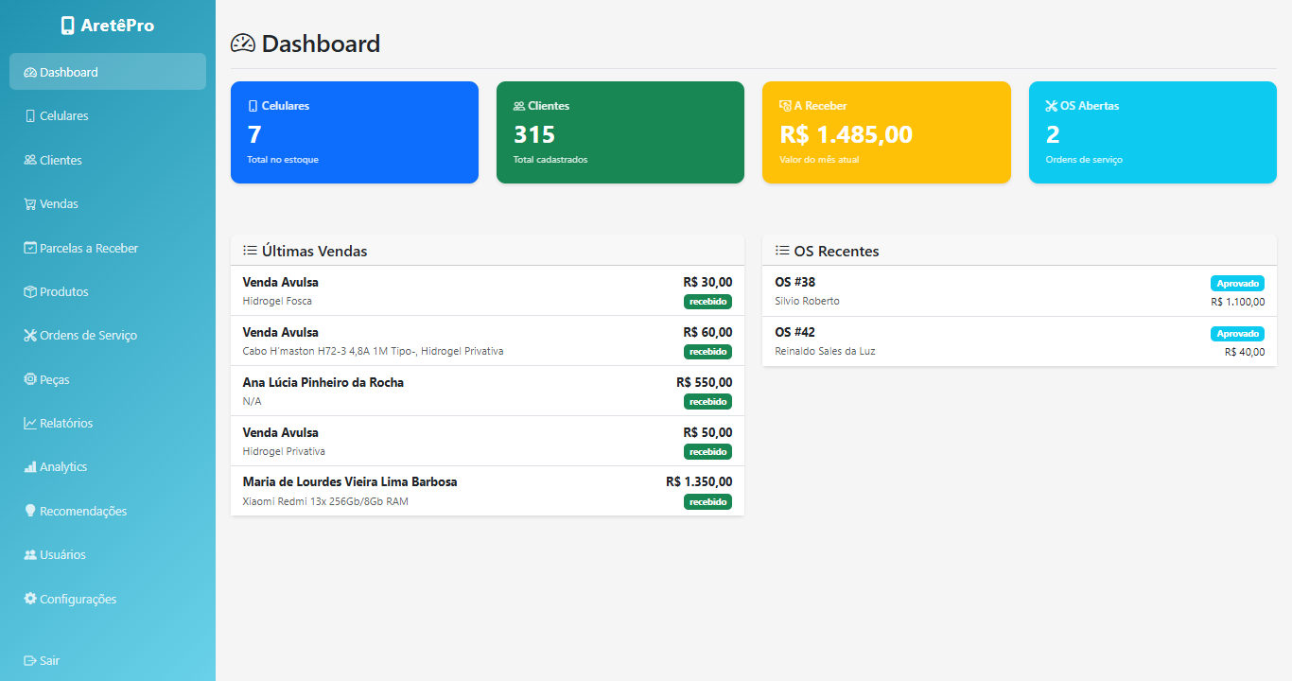This screenshot has width=1292, height=681.
Task: Select the Relatórios line-chart icon
Action: click(28, 423)
